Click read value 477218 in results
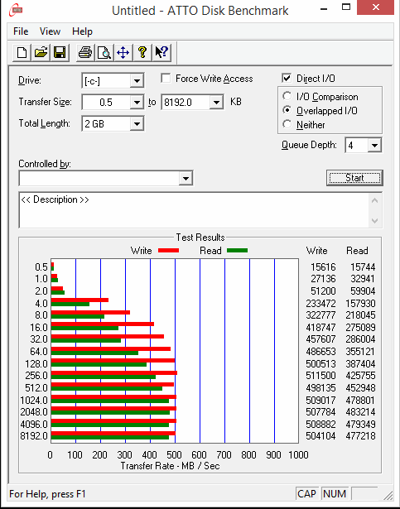The width and height of the screenshot is (400, 509). (x=361, y=436)
